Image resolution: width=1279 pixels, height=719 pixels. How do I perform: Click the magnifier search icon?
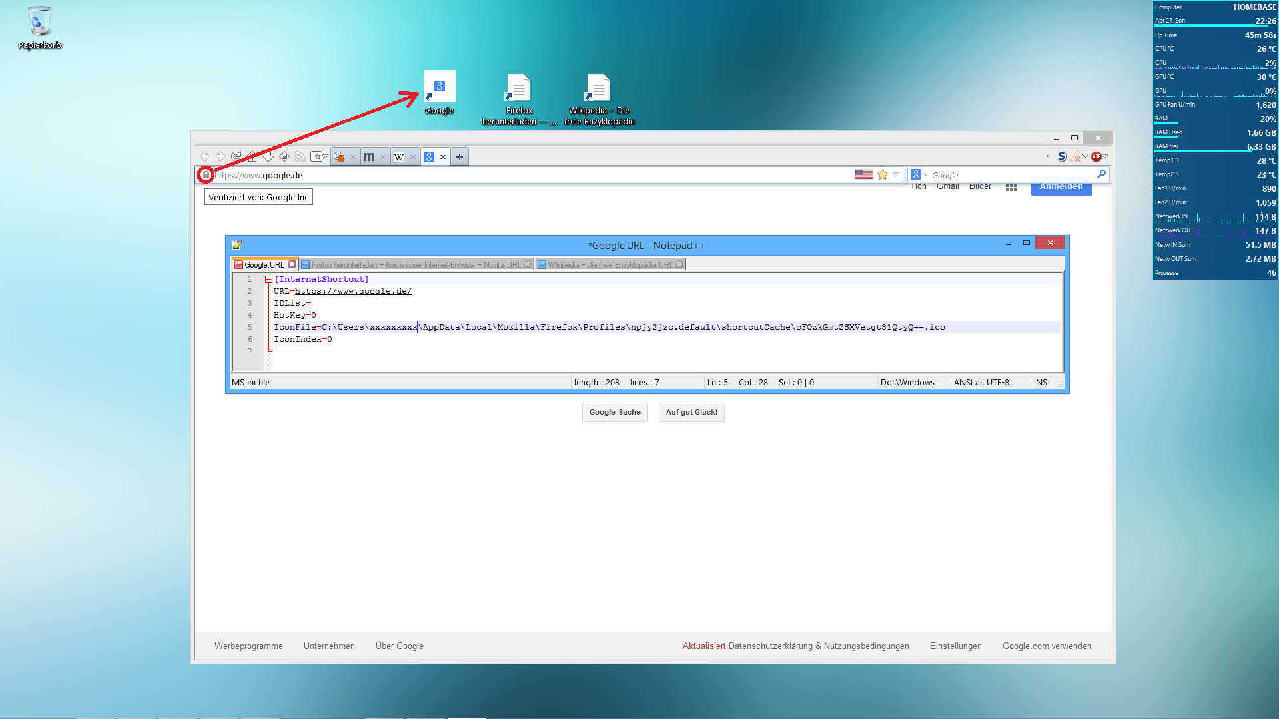(x=1101, y=174)
